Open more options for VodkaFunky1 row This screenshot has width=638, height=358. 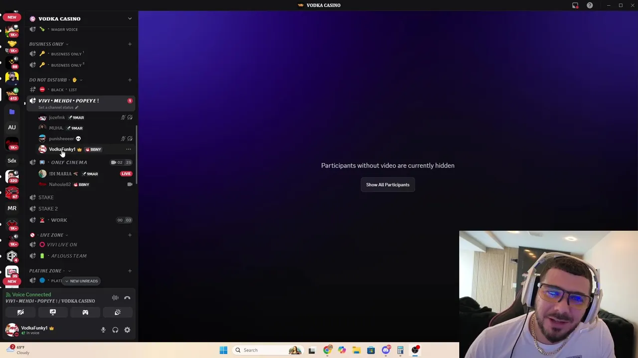129,149
